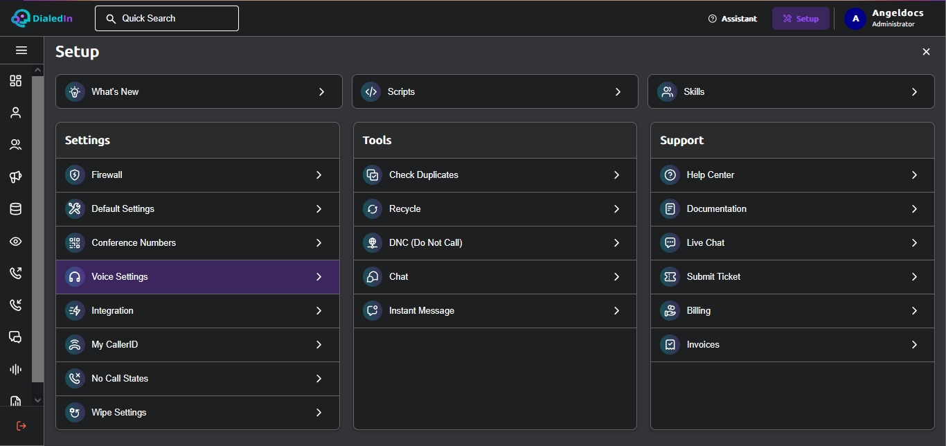Open the No Call States entry
This screenshot has width=946, height=446.
[x=197, y=379]
